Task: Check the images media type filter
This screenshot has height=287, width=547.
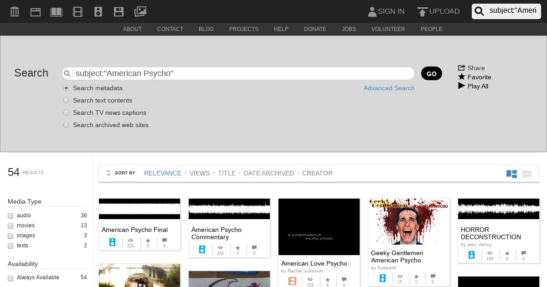Action: coord(10,236)
